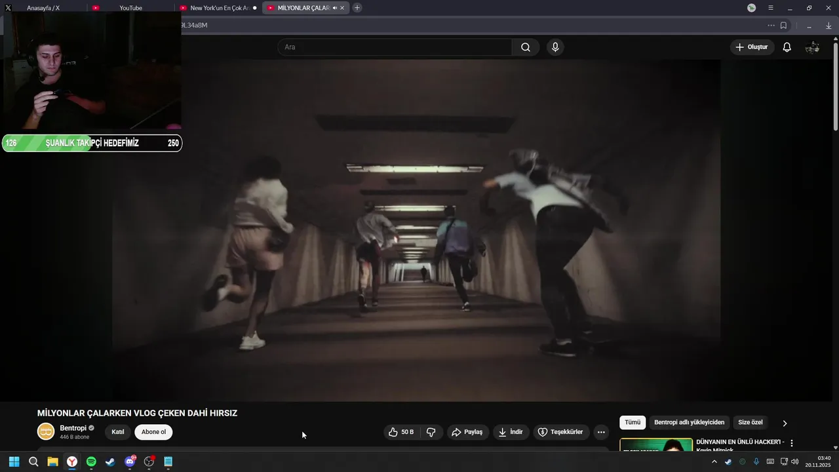
Task: Open File Explorer from taskbar
Action: [52, 462]
